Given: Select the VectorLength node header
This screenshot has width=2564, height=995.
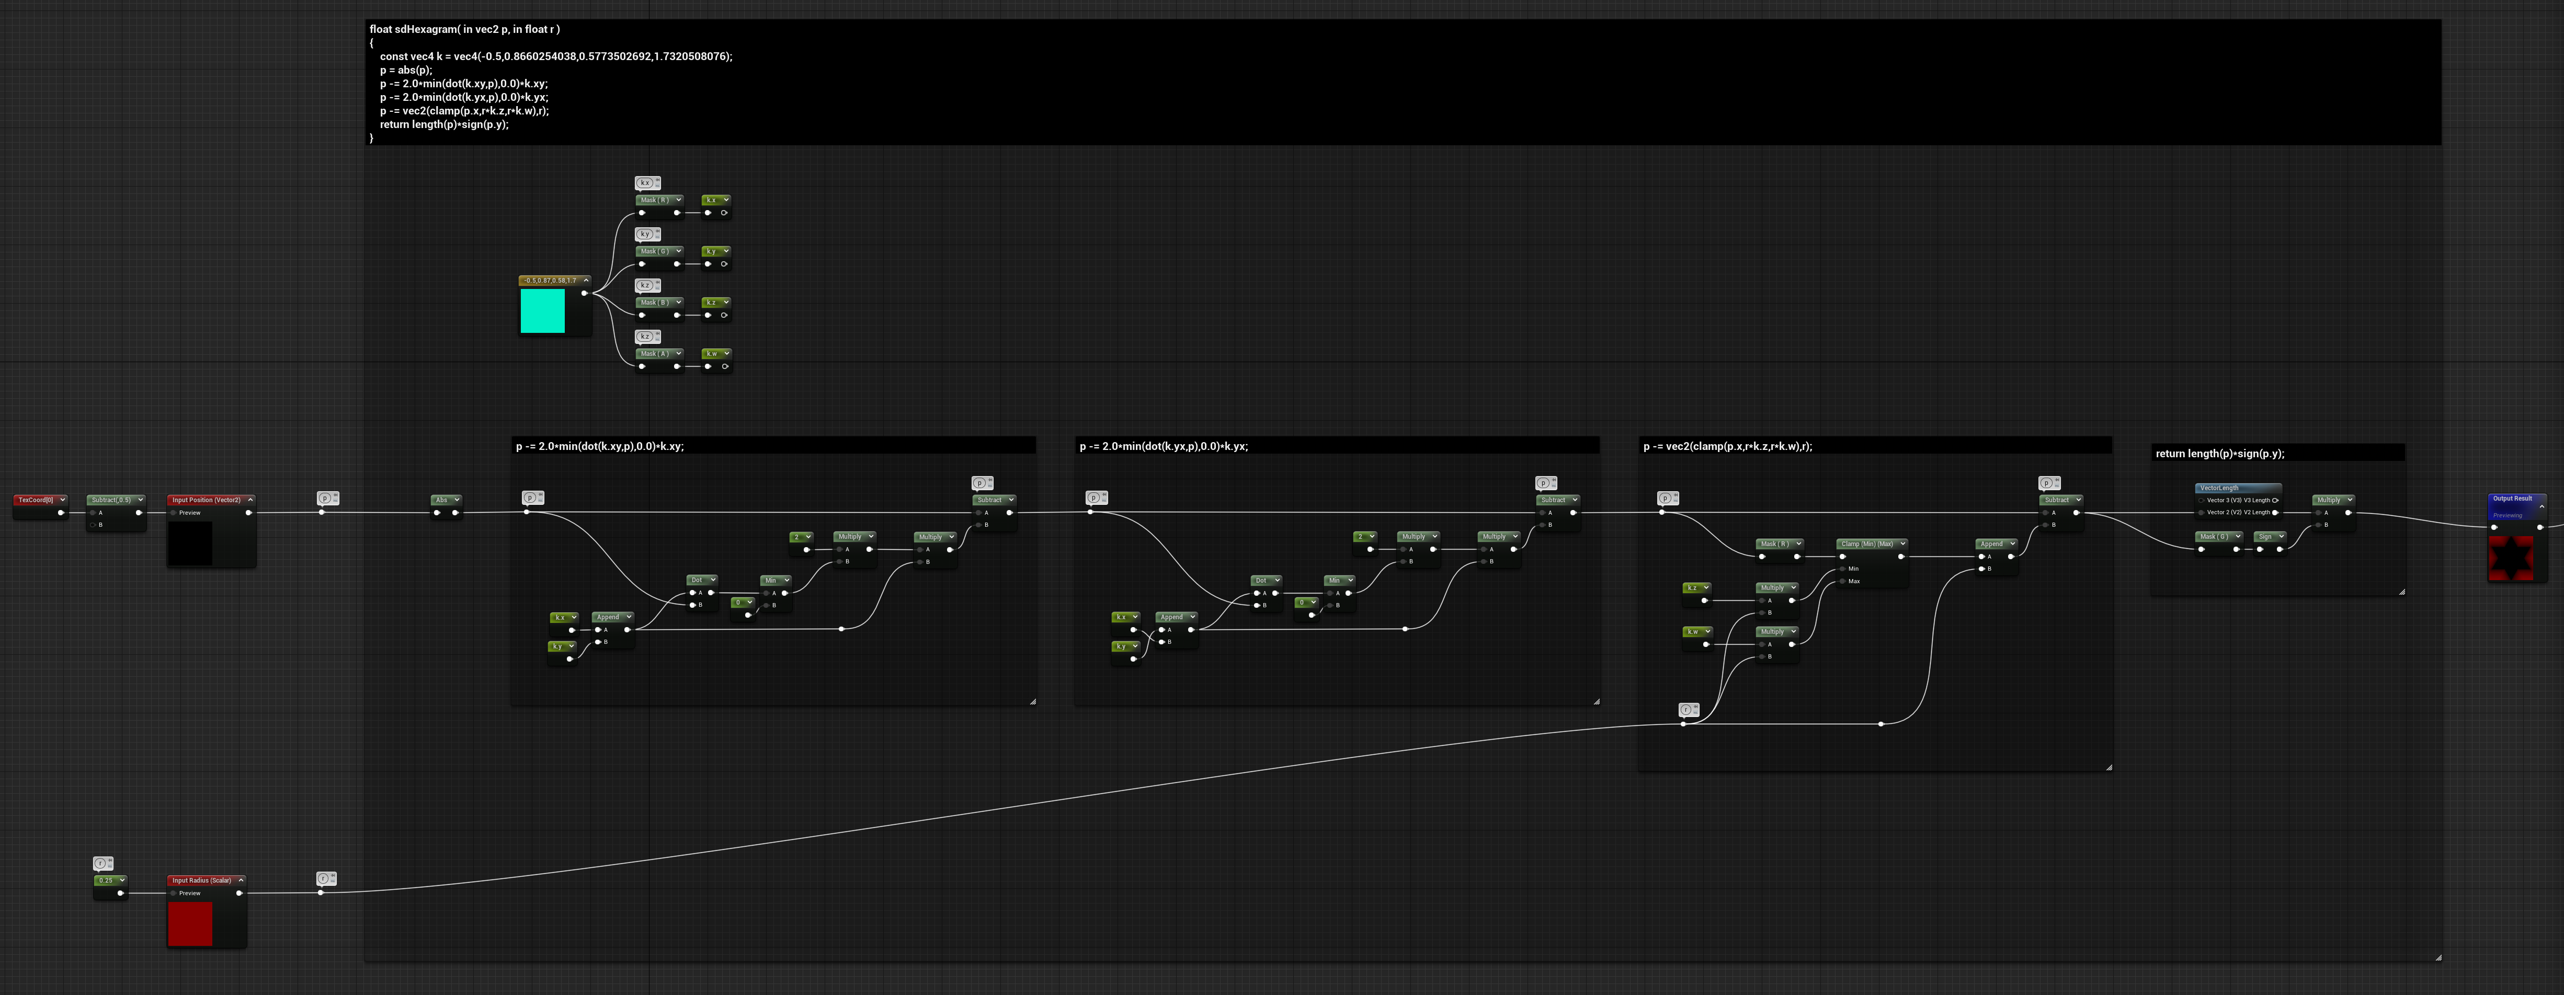Looking at the screenshot, I should coord(2238,488).
